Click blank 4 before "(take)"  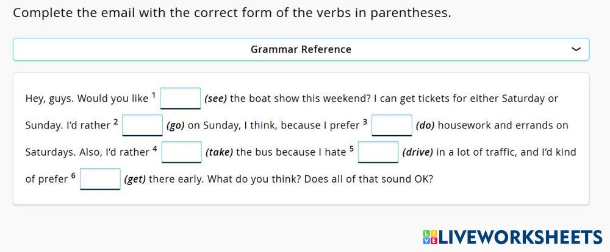(x=181, y=152)
